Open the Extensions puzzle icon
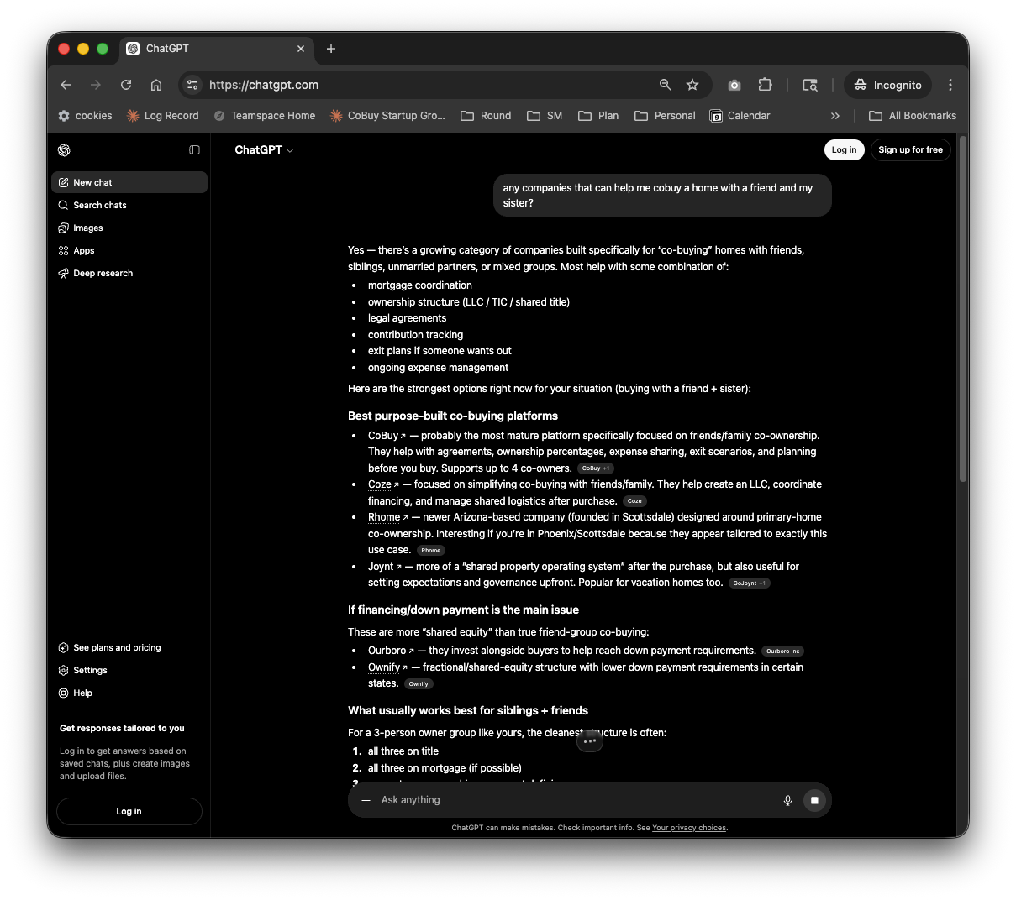This screenshot has height=900, width=1016. [x=765, y=85]
